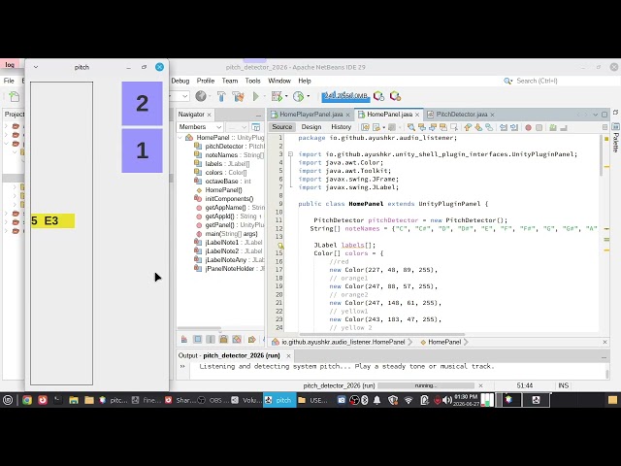Run the project with green play icon
This screenshot has width=621, height=466.
pos(256,96)
